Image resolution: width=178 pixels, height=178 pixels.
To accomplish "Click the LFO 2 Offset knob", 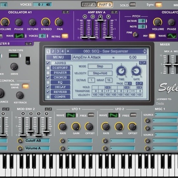I will pos(132,127).
